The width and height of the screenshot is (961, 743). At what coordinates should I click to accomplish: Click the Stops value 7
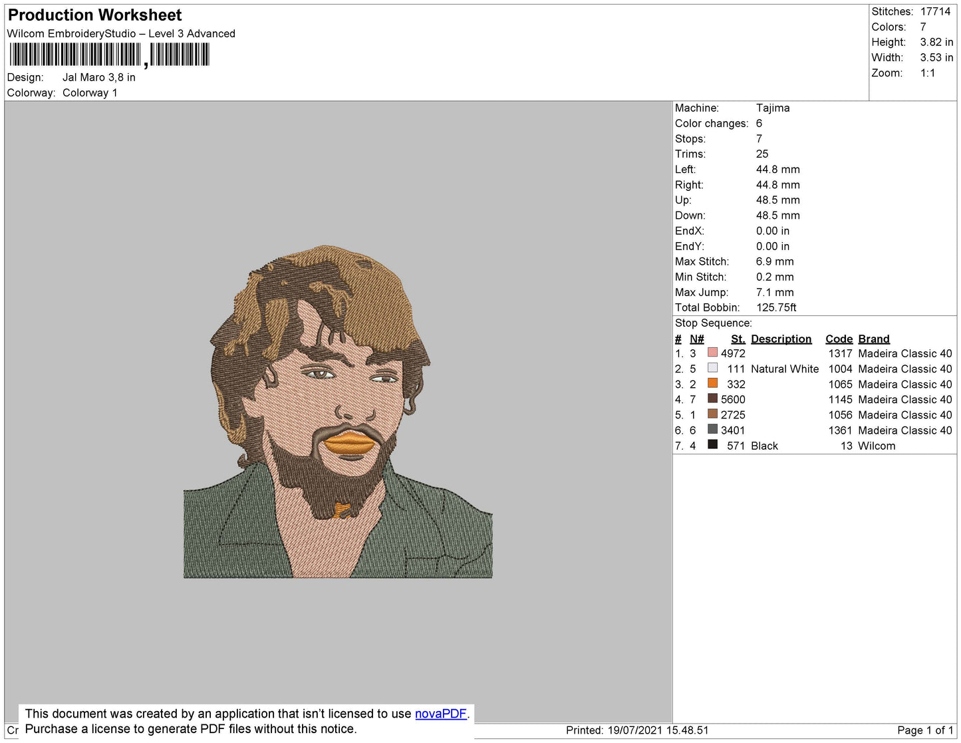[759, 138]
